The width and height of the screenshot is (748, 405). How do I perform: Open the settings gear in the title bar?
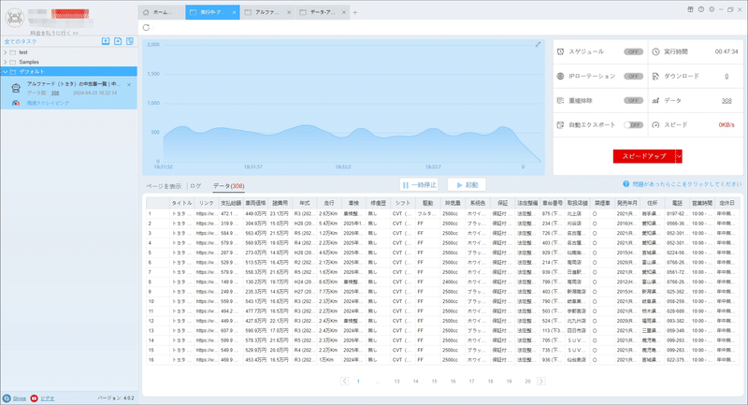coord(712,9)
